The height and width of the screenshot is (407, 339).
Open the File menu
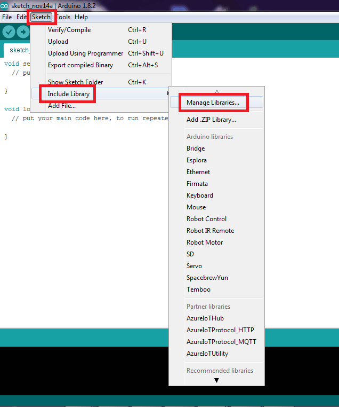click(x=7, y=17)
